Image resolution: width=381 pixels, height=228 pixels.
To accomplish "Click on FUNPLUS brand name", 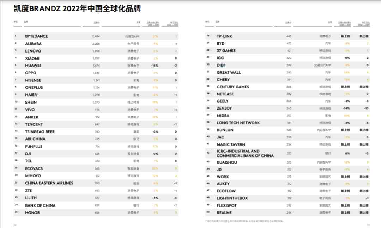I will (34, 146).
